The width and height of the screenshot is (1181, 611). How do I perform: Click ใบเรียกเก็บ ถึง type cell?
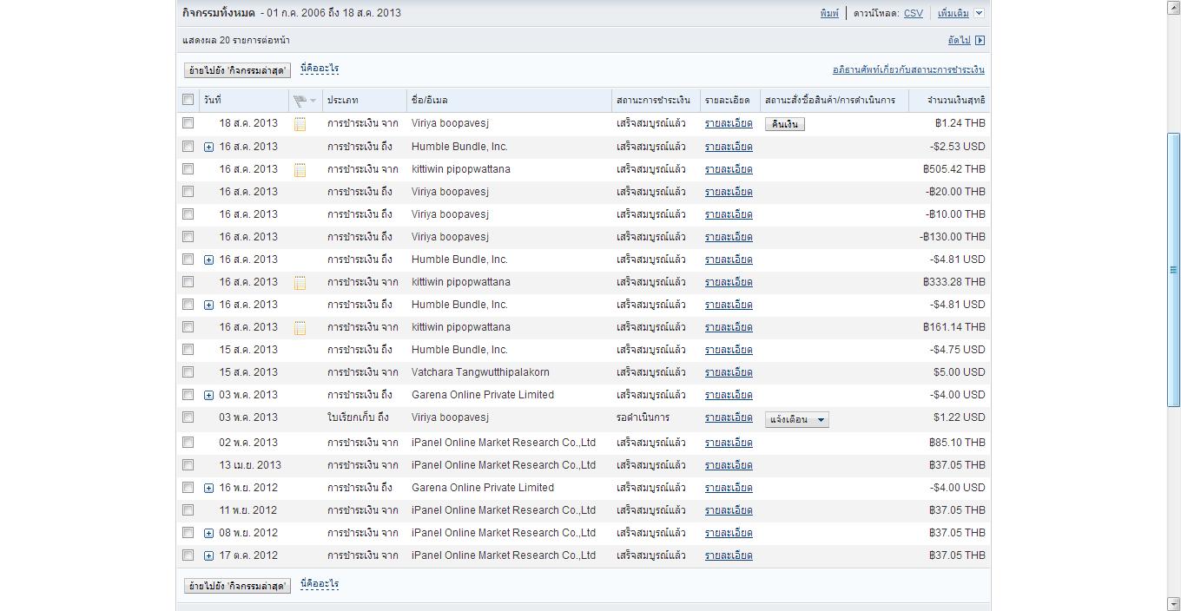pyautogui.click(x=358, y=417)
